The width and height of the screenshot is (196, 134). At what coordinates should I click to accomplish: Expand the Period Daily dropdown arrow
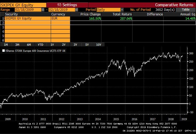pos(122,10)
